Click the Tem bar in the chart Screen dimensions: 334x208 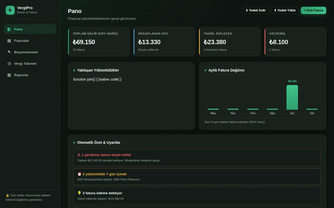pyautogui.click(x=253, y=109)
